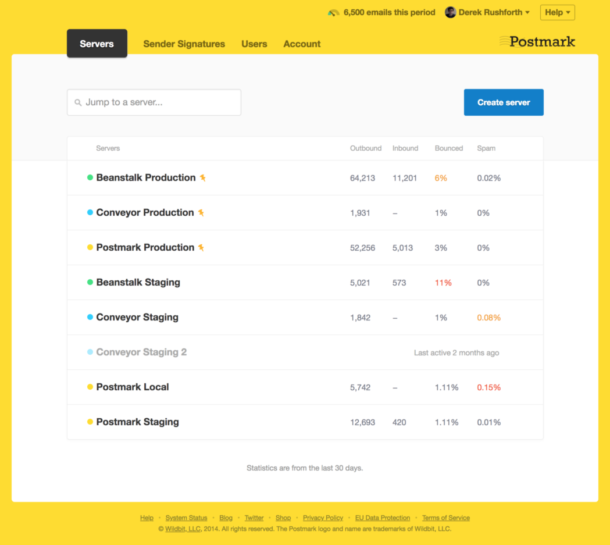Open the Conveyor Staging server

click(137, 317)
